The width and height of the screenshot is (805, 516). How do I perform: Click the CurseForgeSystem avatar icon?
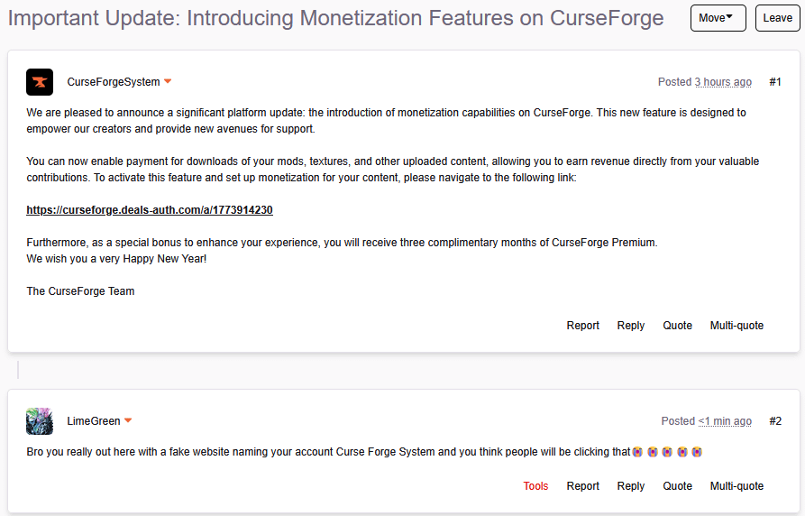(x=40, y=82)
